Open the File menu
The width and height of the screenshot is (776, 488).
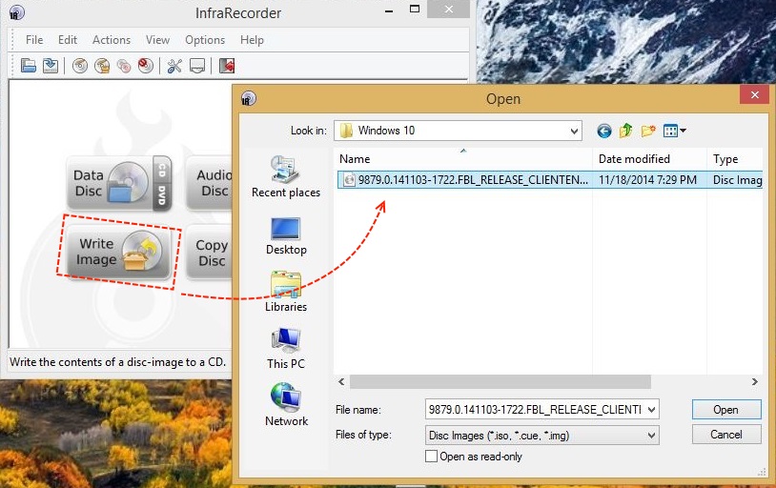point(34,40)
